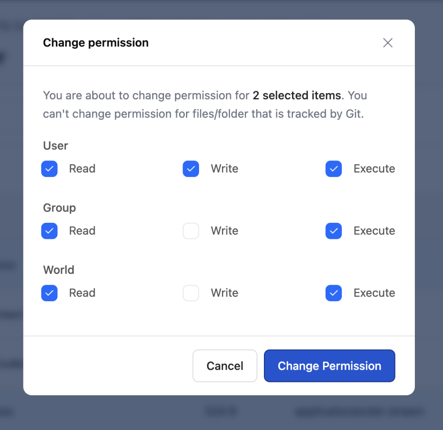Uncheck the World Read checkbox
Screen dimensions: 443x430
click(49, 293)
